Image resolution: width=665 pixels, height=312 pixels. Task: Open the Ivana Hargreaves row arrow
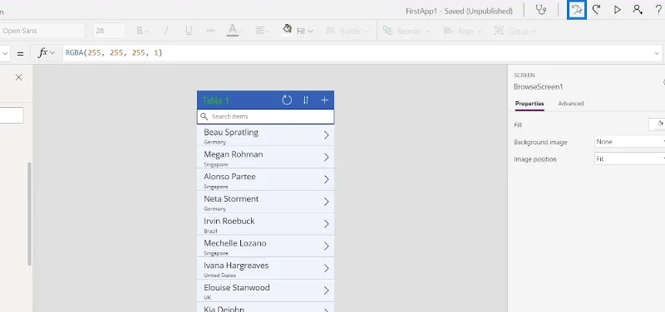point(326,268)
